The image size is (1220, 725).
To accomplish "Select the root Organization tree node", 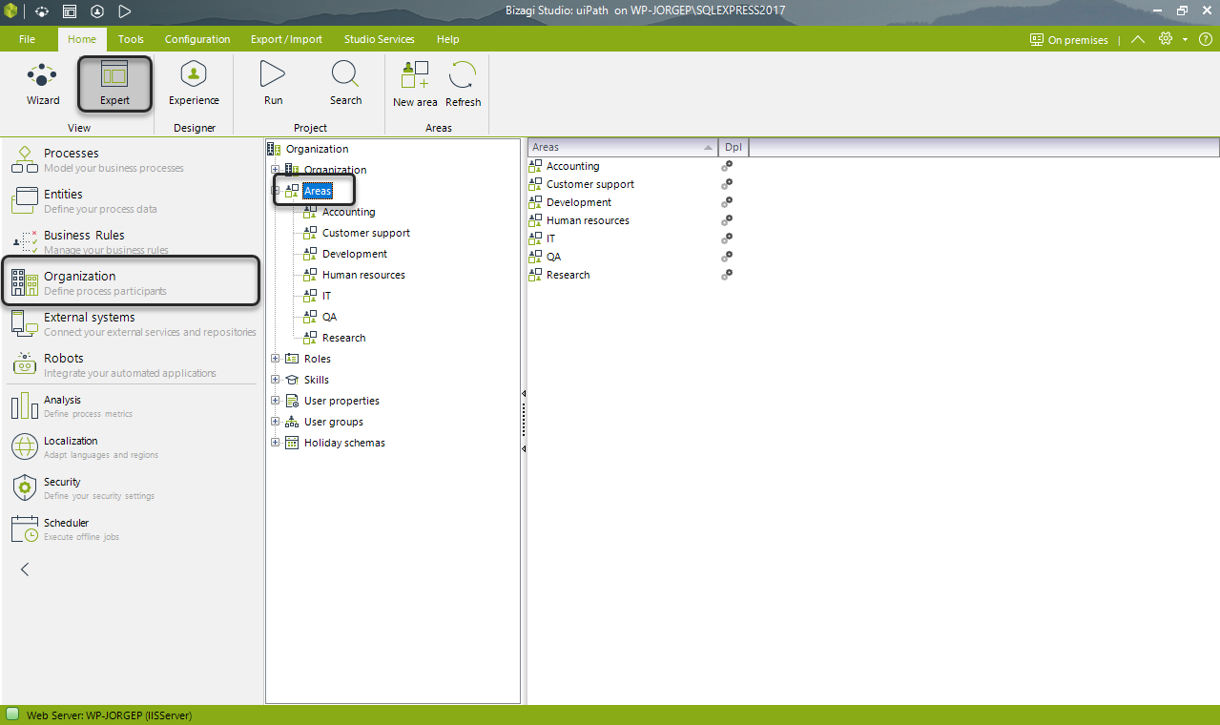I will (x=317, y=149).
